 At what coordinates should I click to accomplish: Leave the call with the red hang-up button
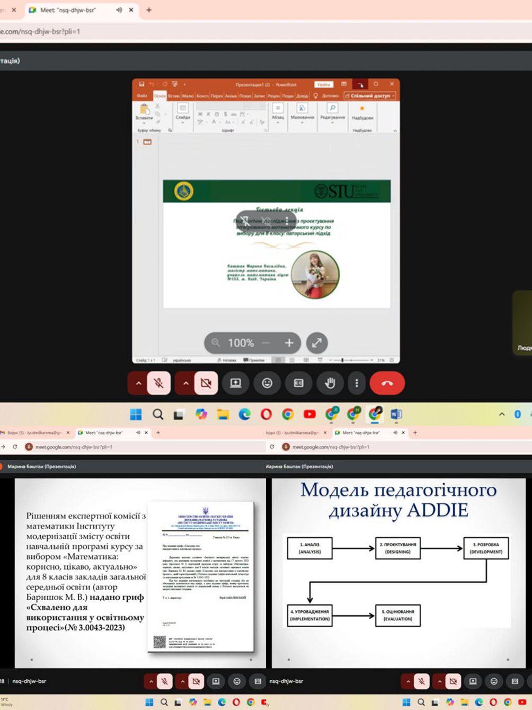pyautogui.click(x=387, y=383)
